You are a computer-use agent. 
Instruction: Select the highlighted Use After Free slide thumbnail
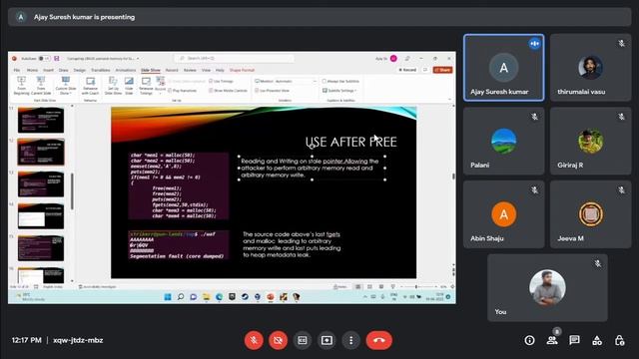coord(41,152)
